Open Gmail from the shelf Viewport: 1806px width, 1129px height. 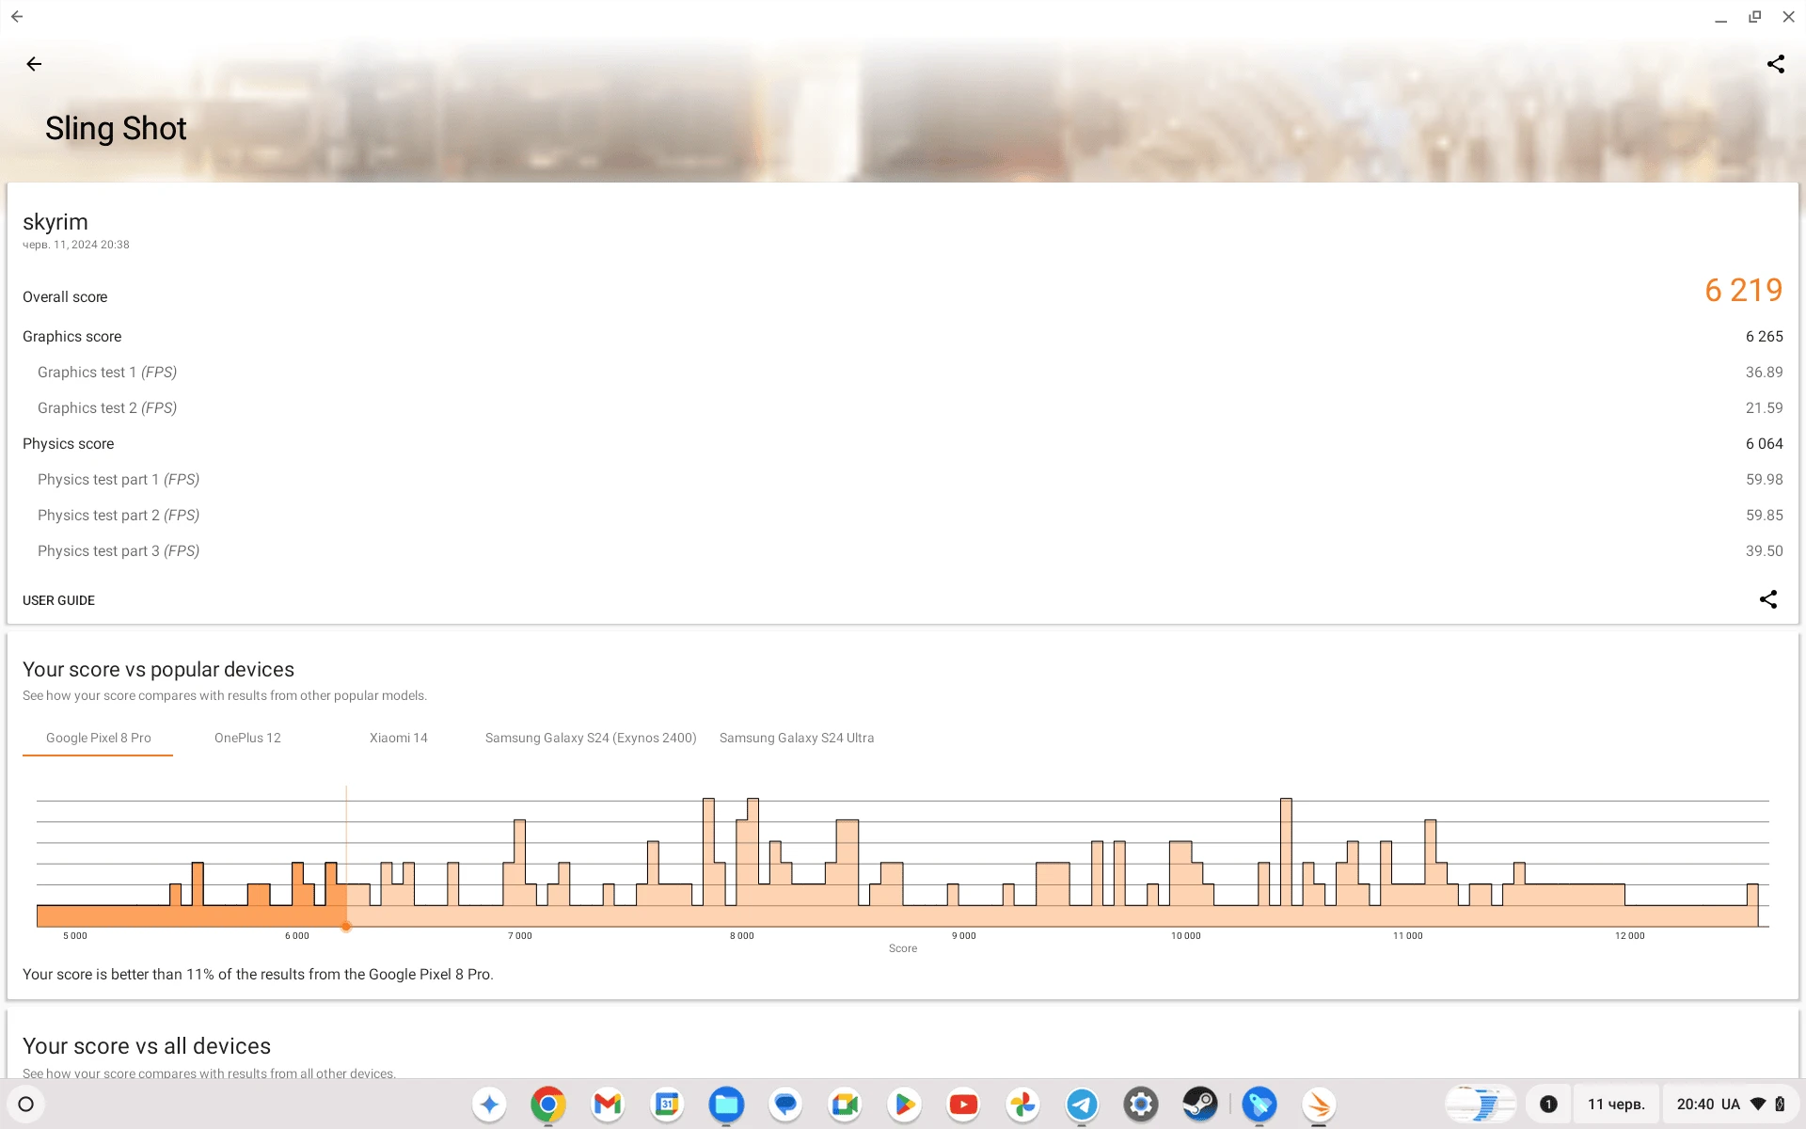coord(608,1104)
